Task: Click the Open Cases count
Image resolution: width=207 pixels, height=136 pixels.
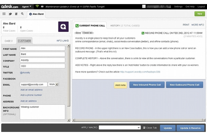Action: pyautogui.click(x=21, y=27)
